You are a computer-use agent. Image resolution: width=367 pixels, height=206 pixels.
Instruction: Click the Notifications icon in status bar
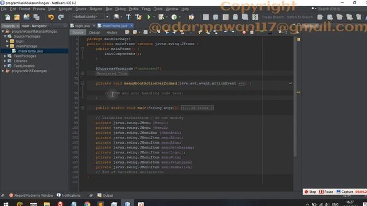58,195
